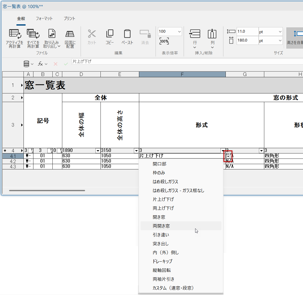Screen dimensions: 303x295
Task: Click the アクティブを再計算 icon
Action: tap(15, 34)
